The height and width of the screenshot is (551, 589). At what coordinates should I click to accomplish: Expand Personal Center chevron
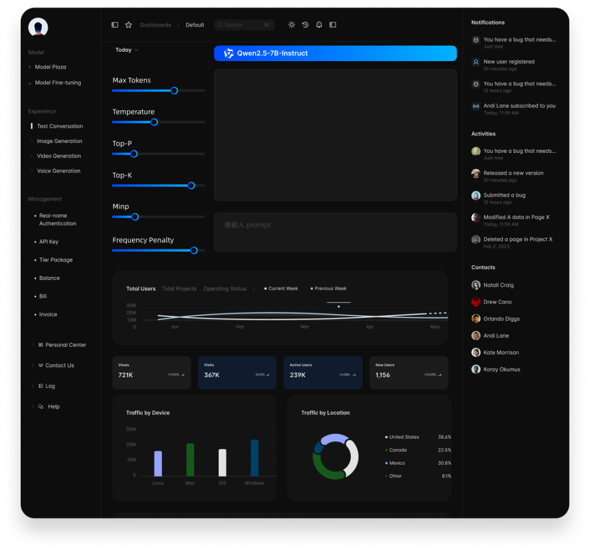pyautogui.click(x=33, y=345)
